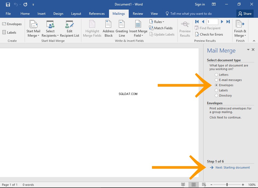258x188 pixels.
Task: Open Start Mail Merge dropdown
Action: [x=33, y=29]
